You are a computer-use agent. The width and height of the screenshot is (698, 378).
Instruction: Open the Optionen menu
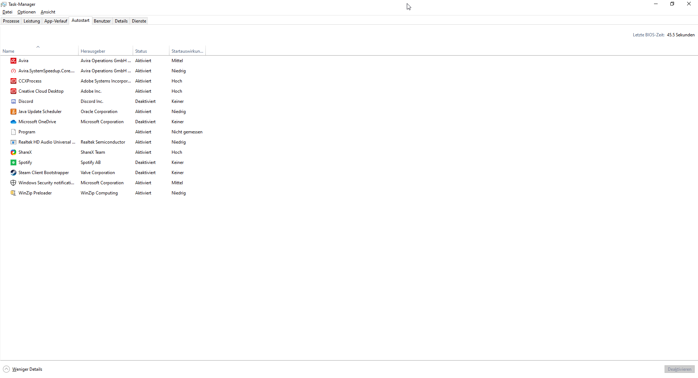pyautogui.click(x=27, y=12)
